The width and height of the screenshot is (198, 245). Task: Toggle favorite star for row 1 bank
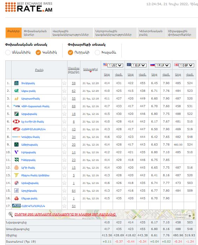point(64,83)
